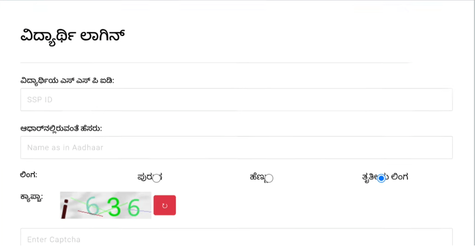Screen dimensions: 475x247
Task: Click the ಹೆಣ್ಣು option label text
Action: click(x=257, y=177)
